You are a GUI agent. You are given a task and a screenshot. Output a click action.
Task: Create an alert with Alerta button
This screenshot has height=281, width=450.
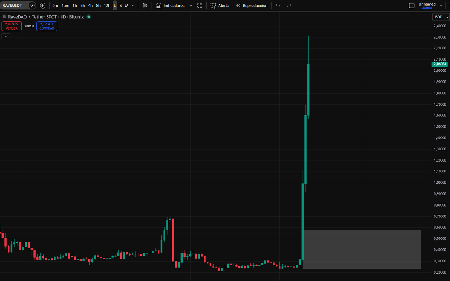click(220, 6)
